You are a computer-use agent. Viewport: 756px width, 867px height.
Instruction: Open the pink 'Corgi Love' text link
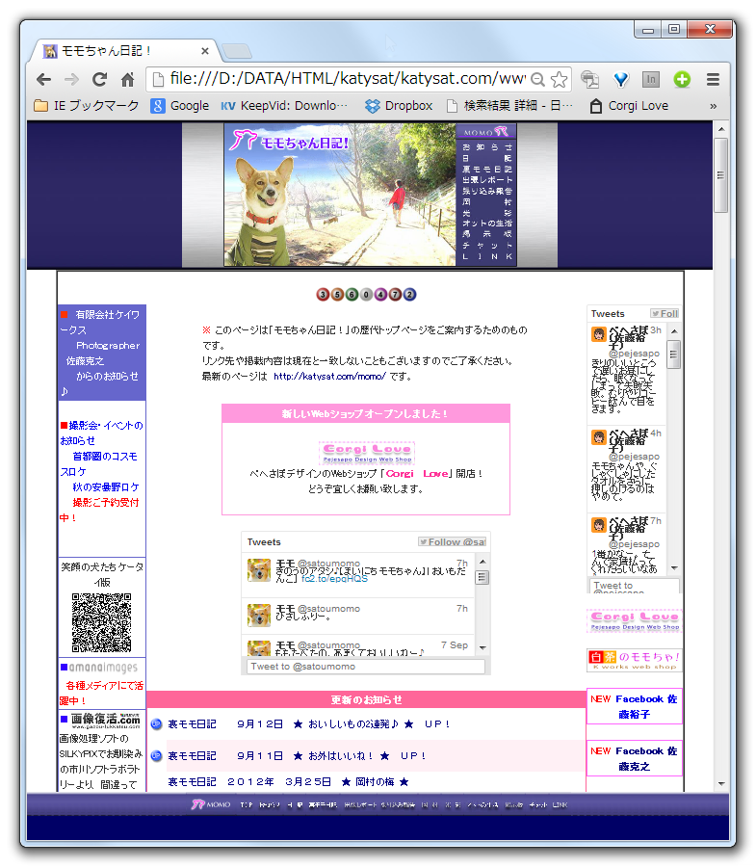(x=417, y=474)
